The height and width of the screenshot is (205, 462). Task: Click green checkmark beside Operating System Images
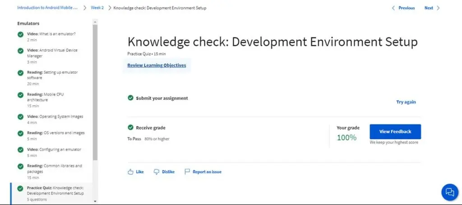[x=20, y=117]
